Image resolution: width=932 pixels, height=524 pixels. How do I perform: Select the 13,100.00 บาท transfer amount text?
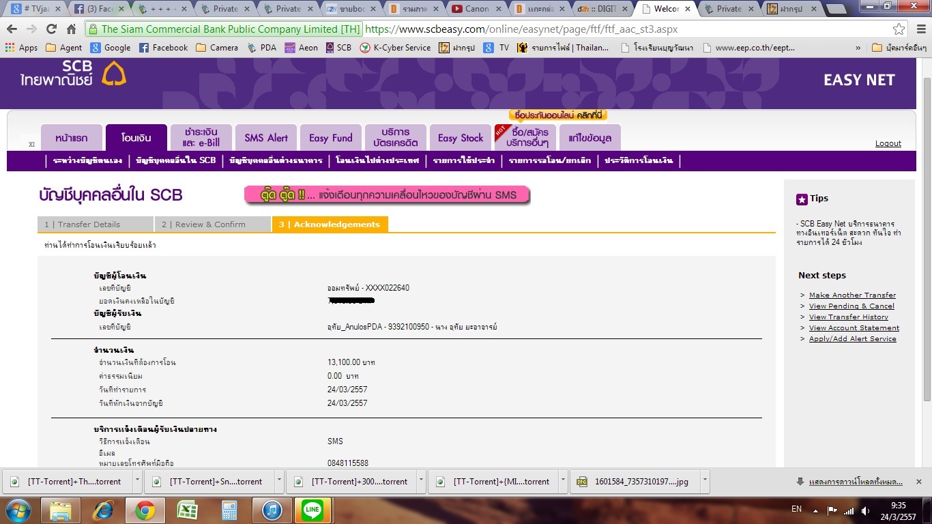351,362
